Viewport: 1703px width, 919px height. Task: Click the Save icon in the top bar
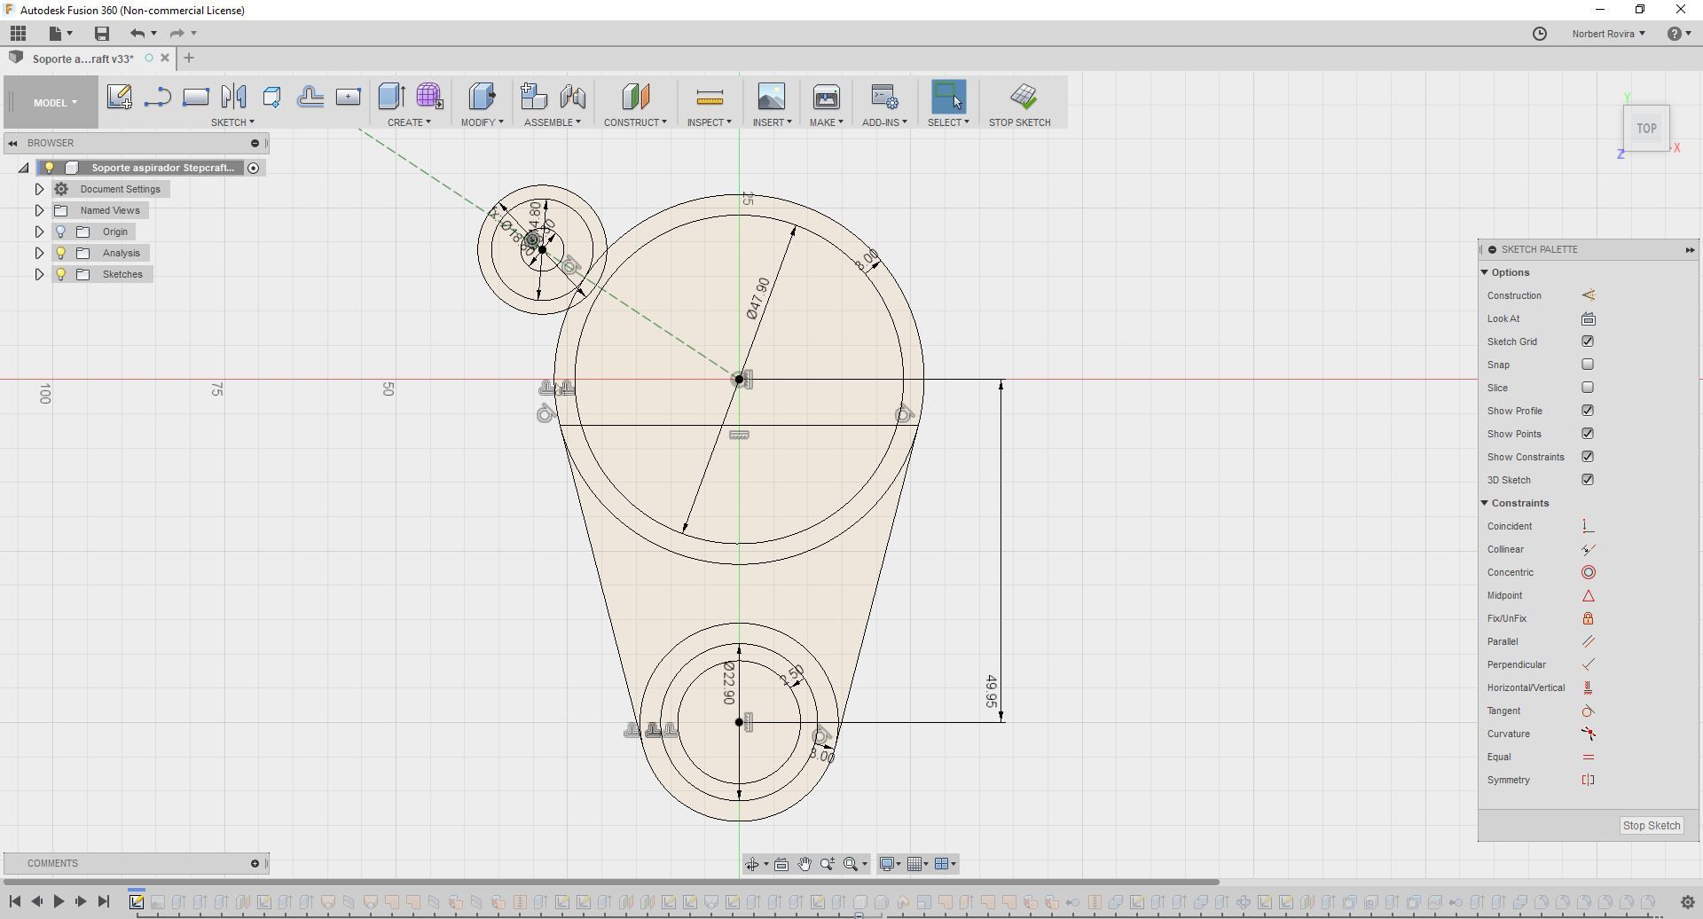point(102,34)
